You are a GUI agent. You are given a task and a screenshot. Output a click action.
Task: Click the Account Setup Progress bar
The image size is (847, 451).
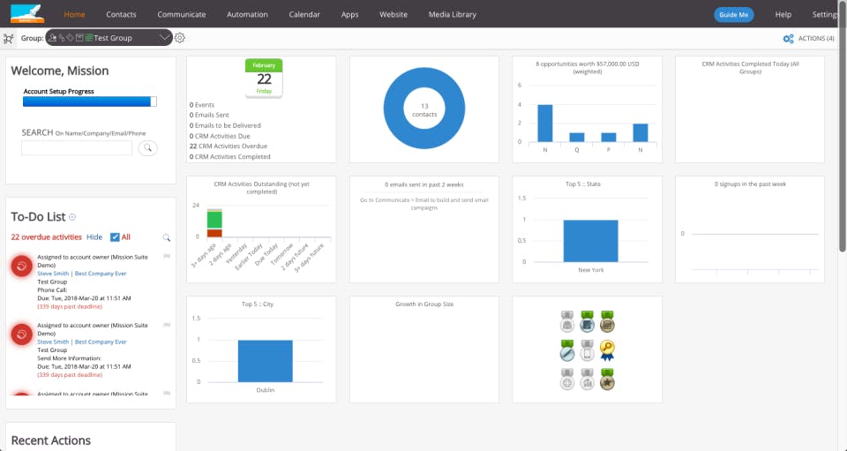pyautogui.click(x=90, y=101)
